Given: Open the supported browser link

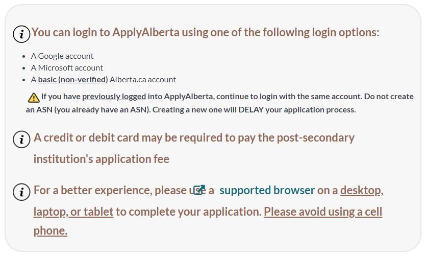Looking at the screenshot, I should click(267, 190).
